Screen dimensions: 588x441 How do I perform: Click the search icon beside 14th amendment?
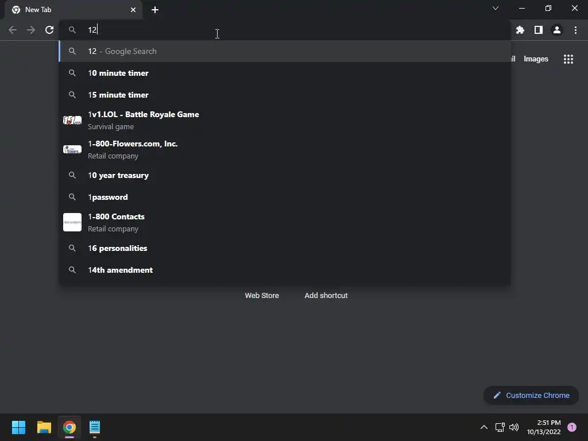coord(72,270)
